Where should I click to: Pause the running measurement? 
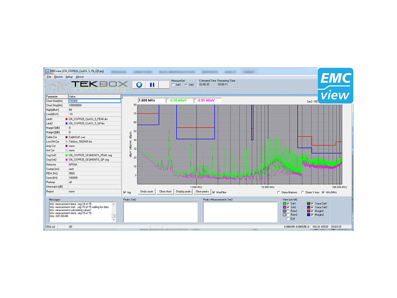tap(152, 85)
